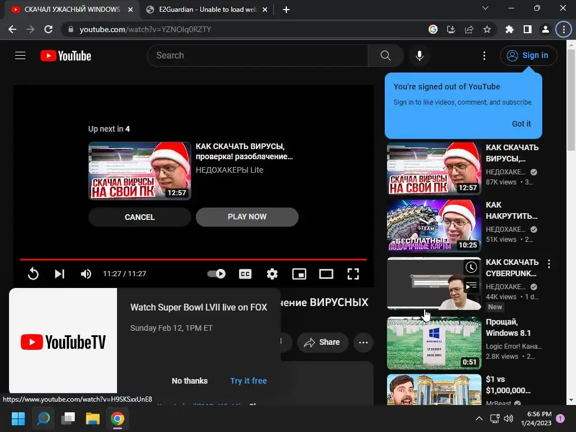Open a new browser tab
This screenshot has width=576, height=432.
coord(286,10)
